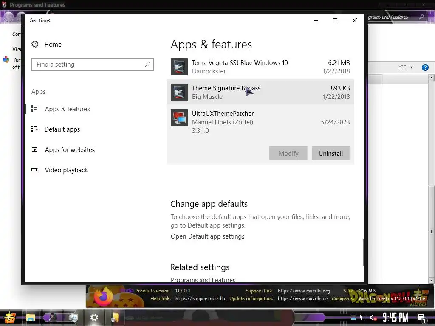Select the Apps for websites sidebar icon

pyautogui.click(x=35, y=150)
